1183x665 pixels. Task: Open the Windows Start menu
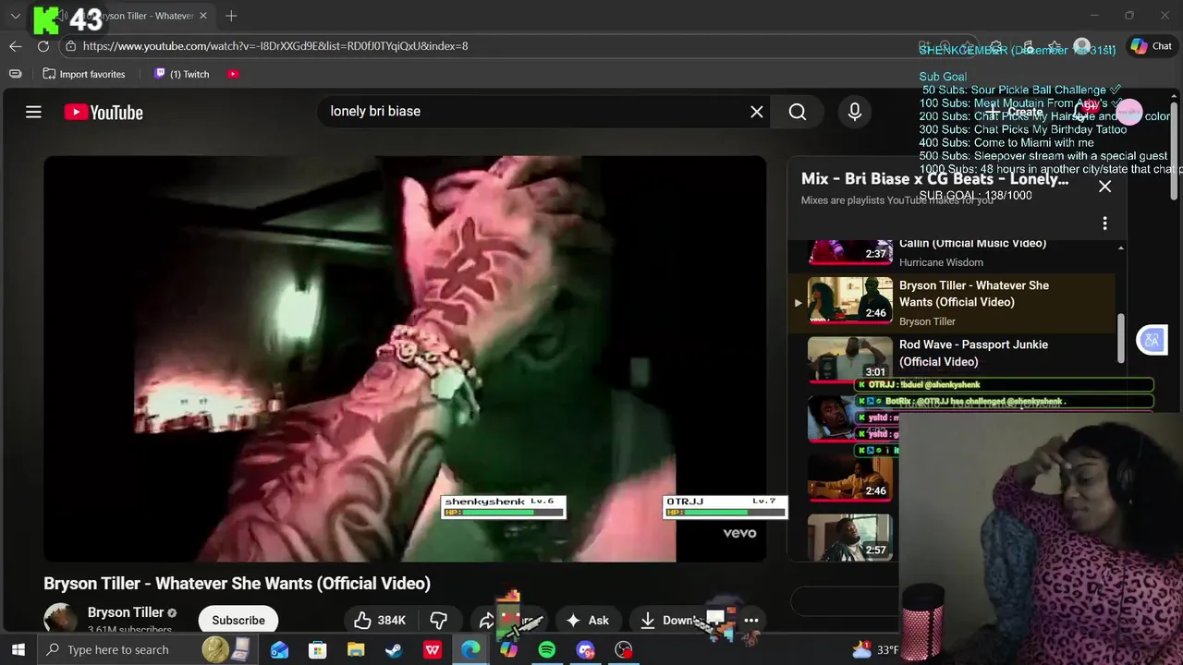18,650
